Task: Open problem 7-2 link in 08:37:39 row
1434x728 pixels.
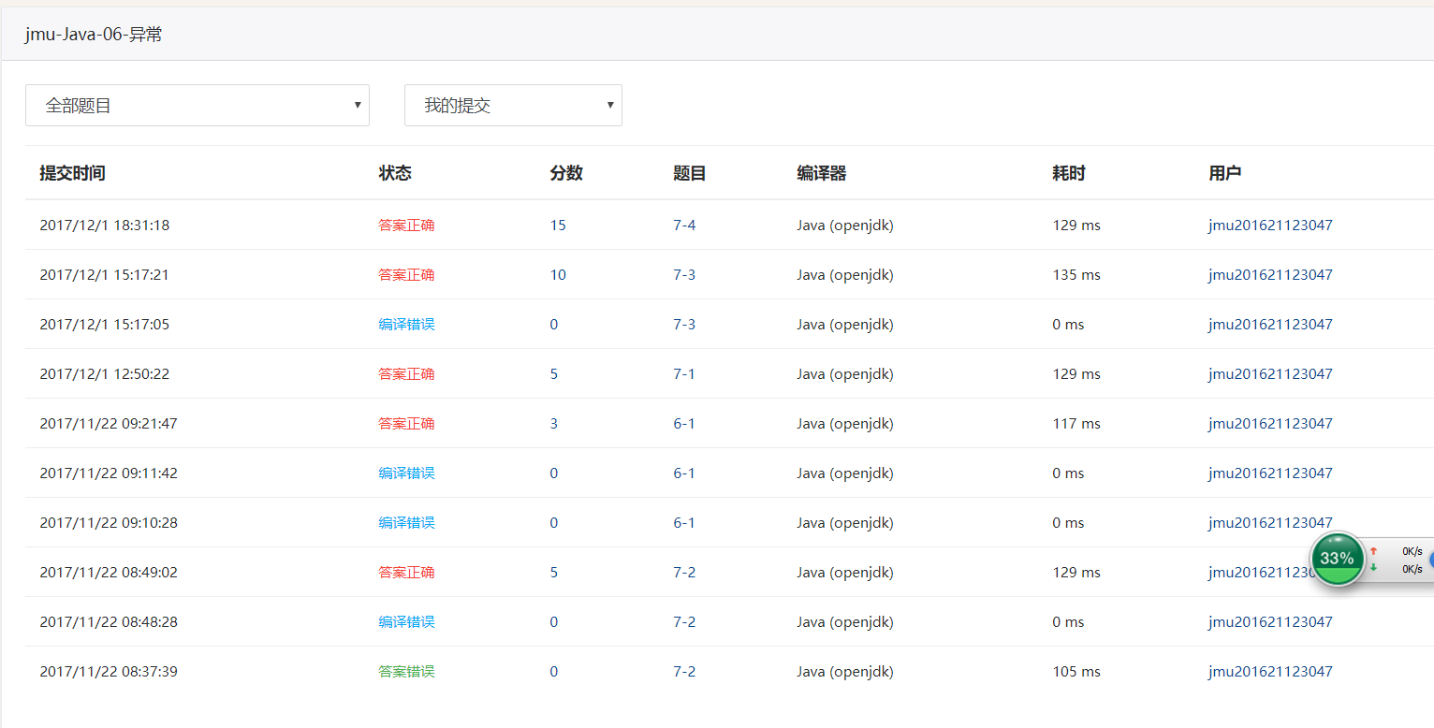Action: (x=684, y=672)
